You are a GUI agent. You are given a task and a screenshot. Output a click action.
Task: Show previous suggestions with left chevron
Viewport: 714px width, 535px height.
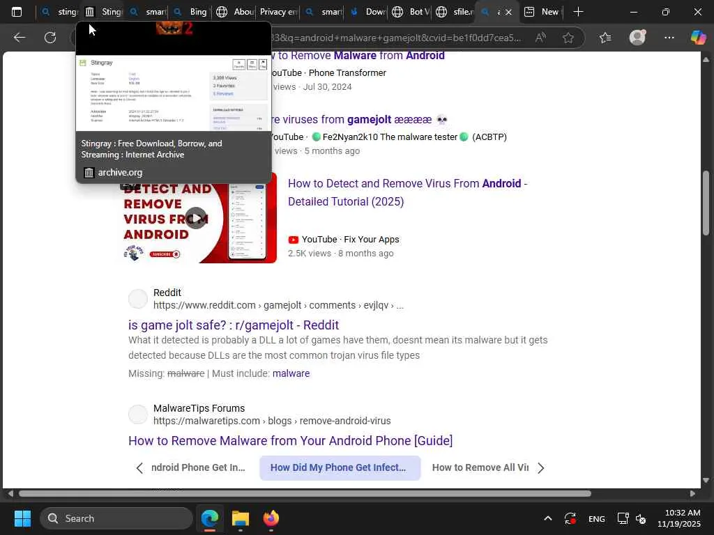pos(139,468)
